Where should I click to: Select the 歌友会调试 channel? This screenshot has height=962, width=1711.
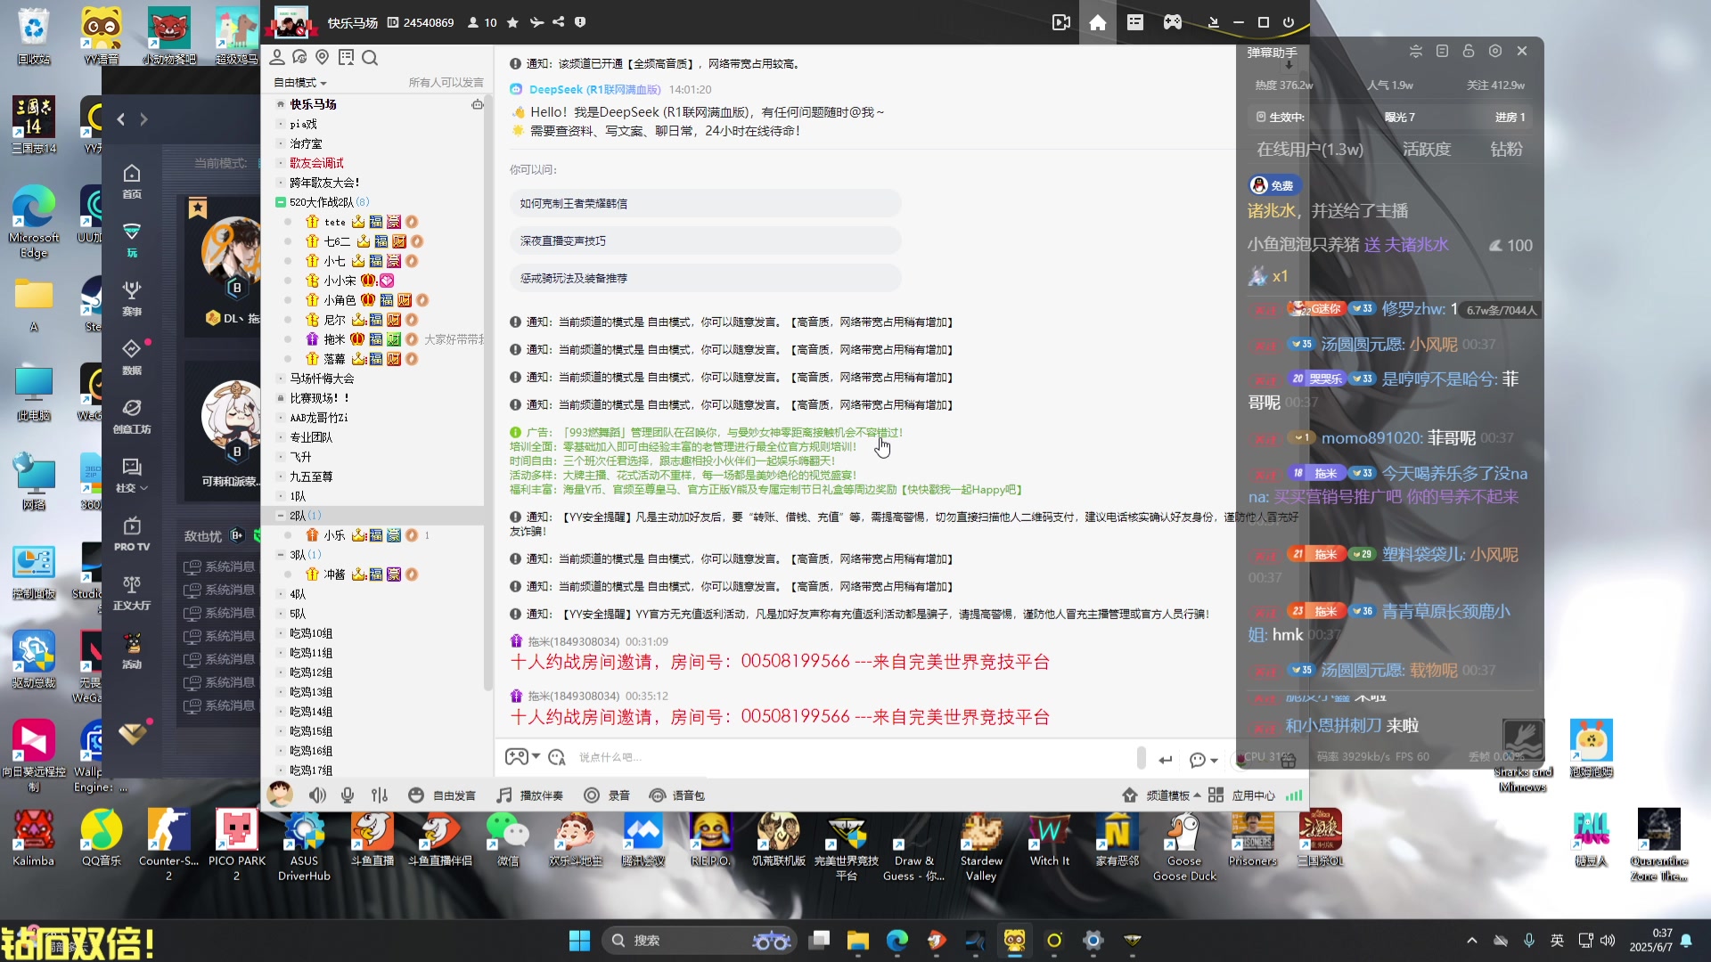(316, 163)
